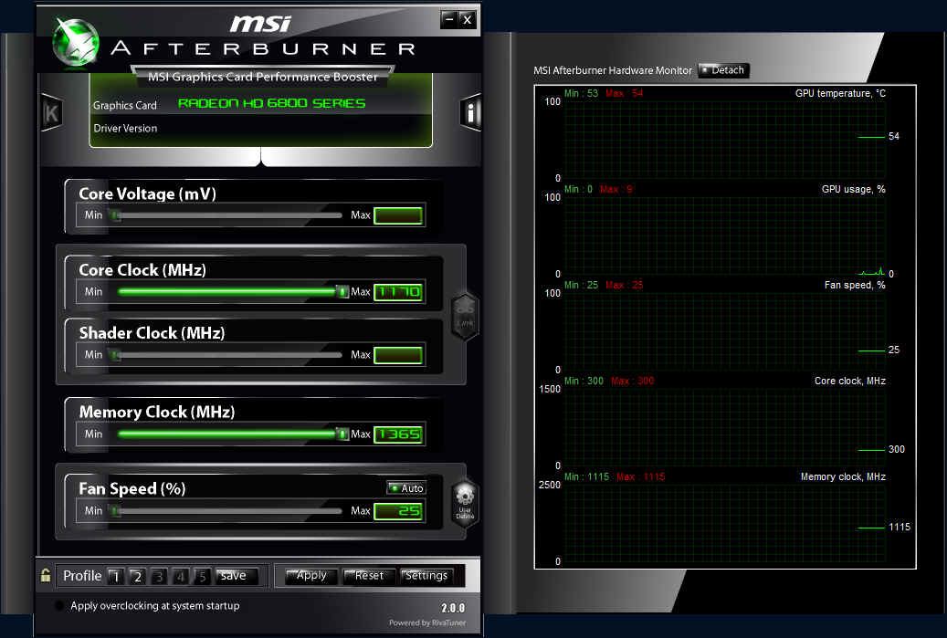
Task: Enable Apply overclocking at system startup
Action: (59, 605)
